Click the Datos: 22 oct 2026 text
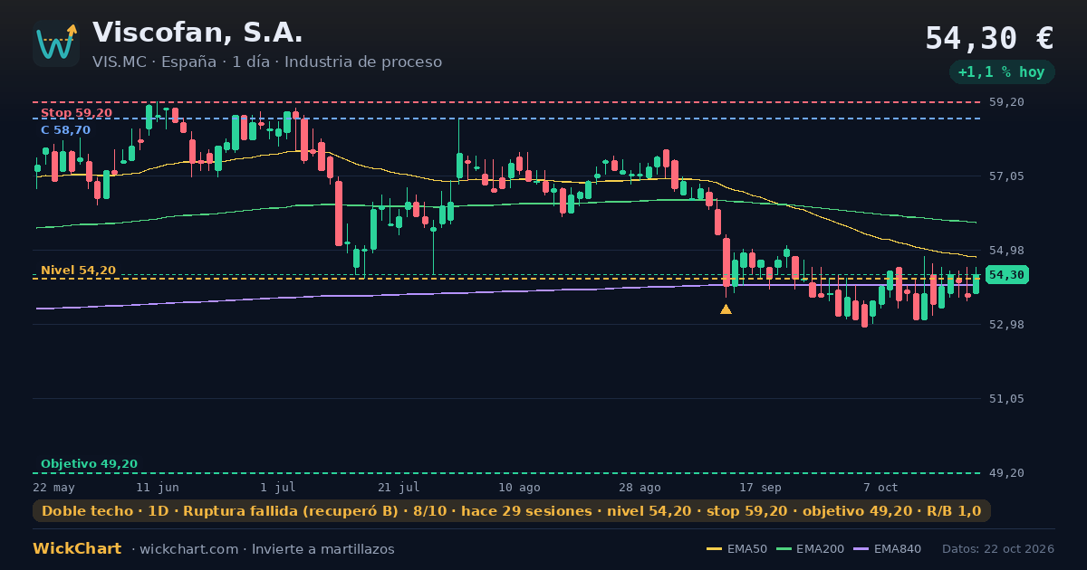This screenshot has height=570, width=1087. [998, 549]
